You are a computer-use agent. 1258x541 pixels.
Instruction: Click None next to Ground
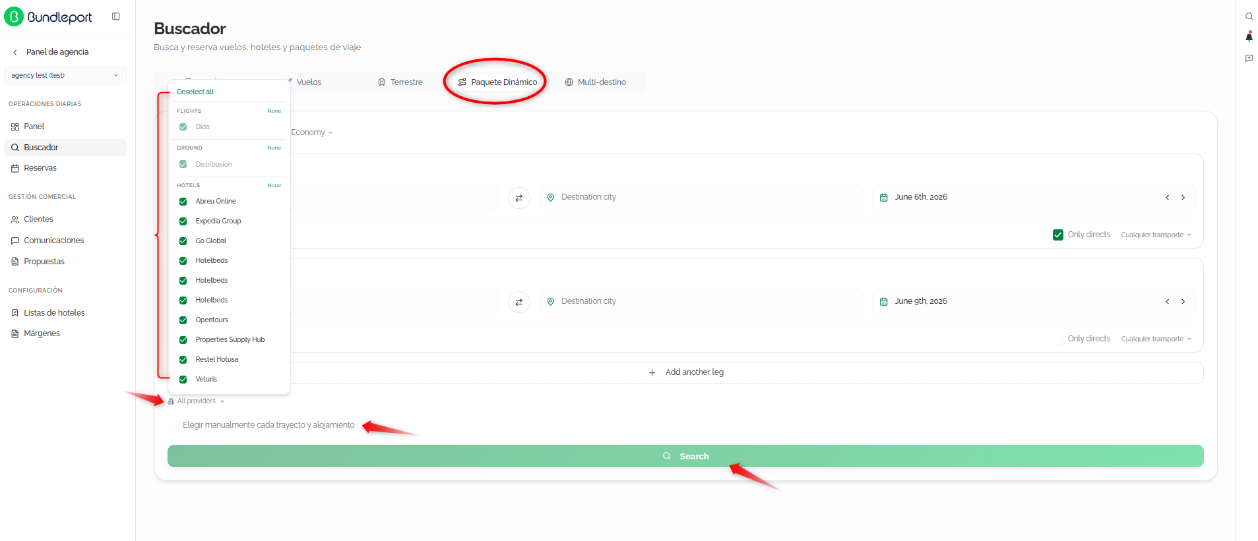274,148
